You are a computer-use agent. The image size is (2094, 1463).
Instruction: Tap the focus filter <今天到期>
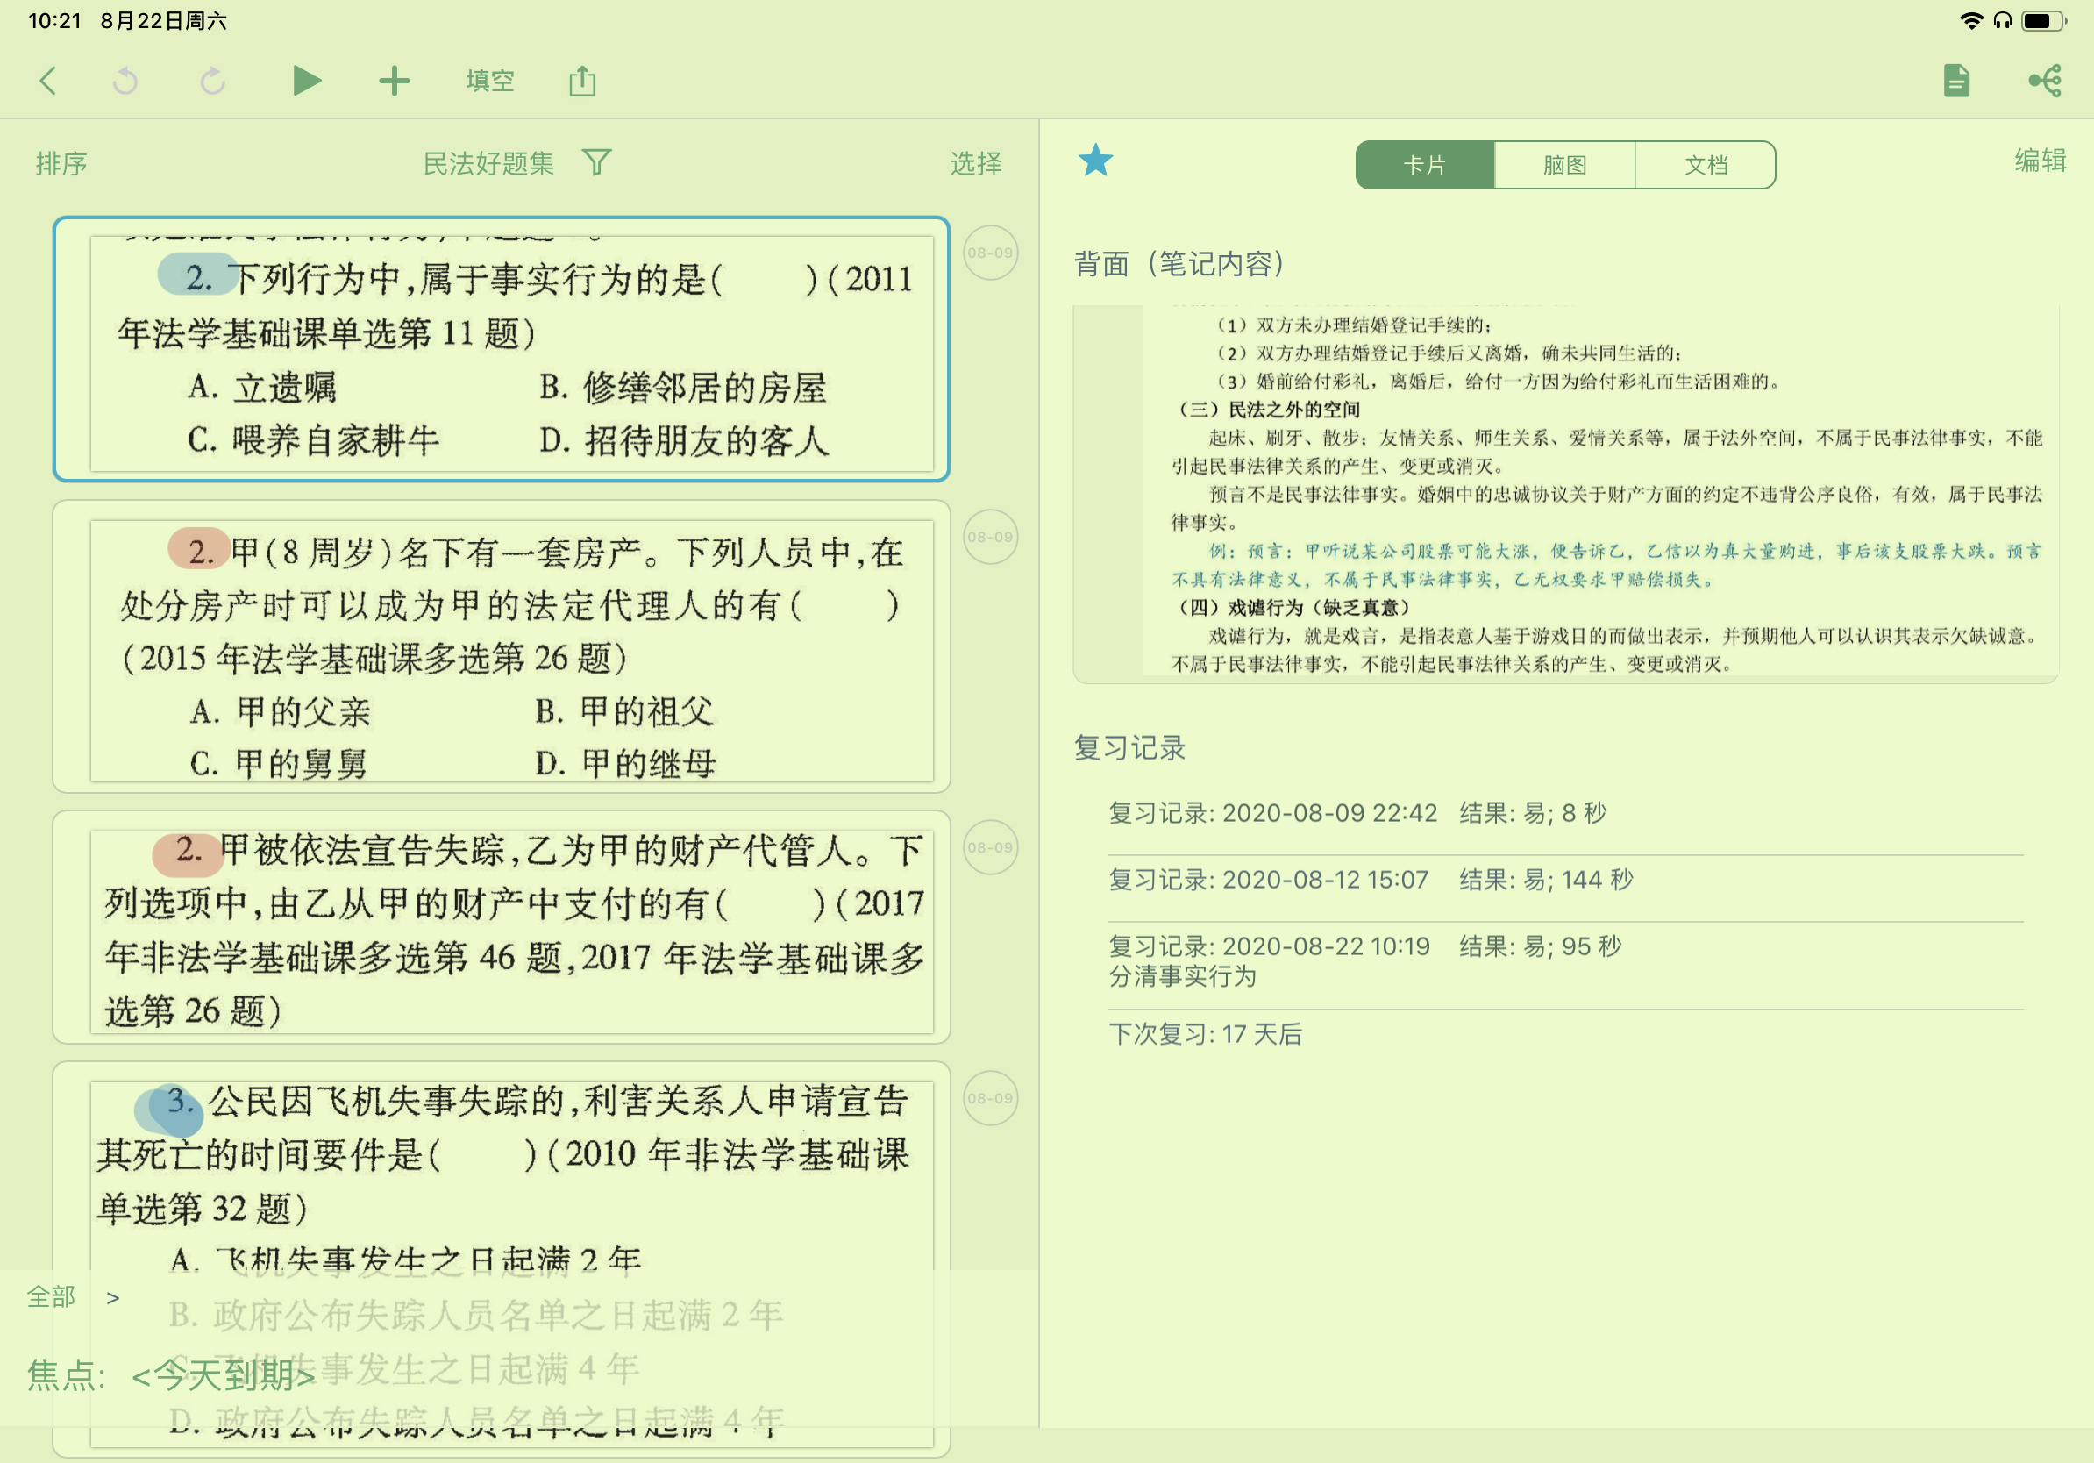[224, 1375]
